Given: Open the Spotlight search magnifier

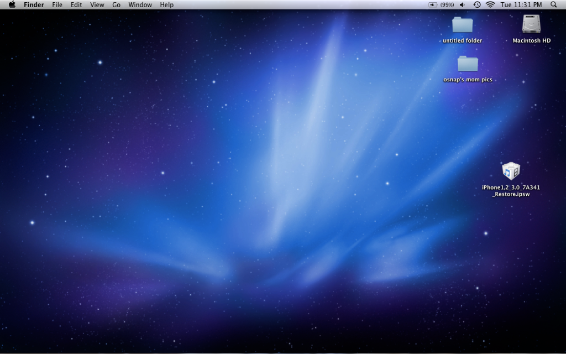Looking at the screenshot, I should tap(554, 5).
